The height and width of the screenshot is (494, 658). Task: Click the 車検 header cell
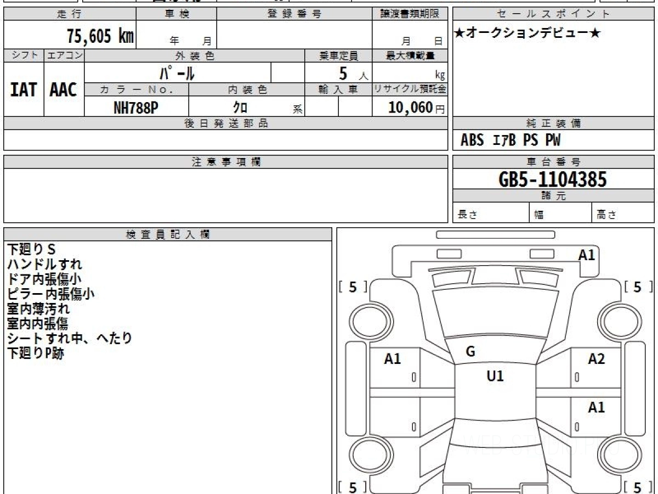coord(177,14)
